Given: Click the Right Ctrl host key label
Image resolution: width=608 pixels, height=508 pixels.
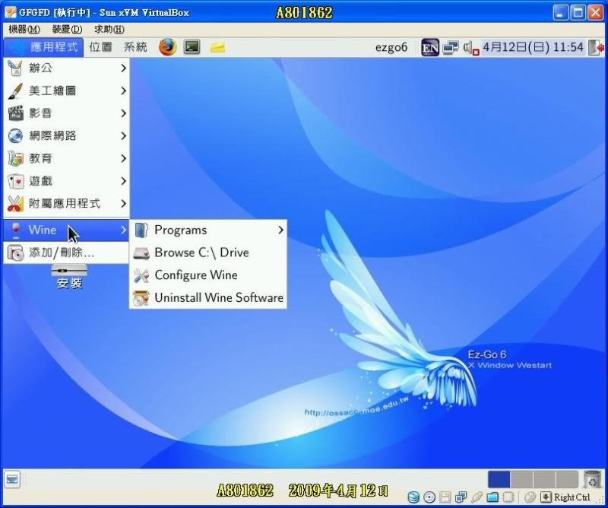Looking at the screenshot, I should point(572,497).
